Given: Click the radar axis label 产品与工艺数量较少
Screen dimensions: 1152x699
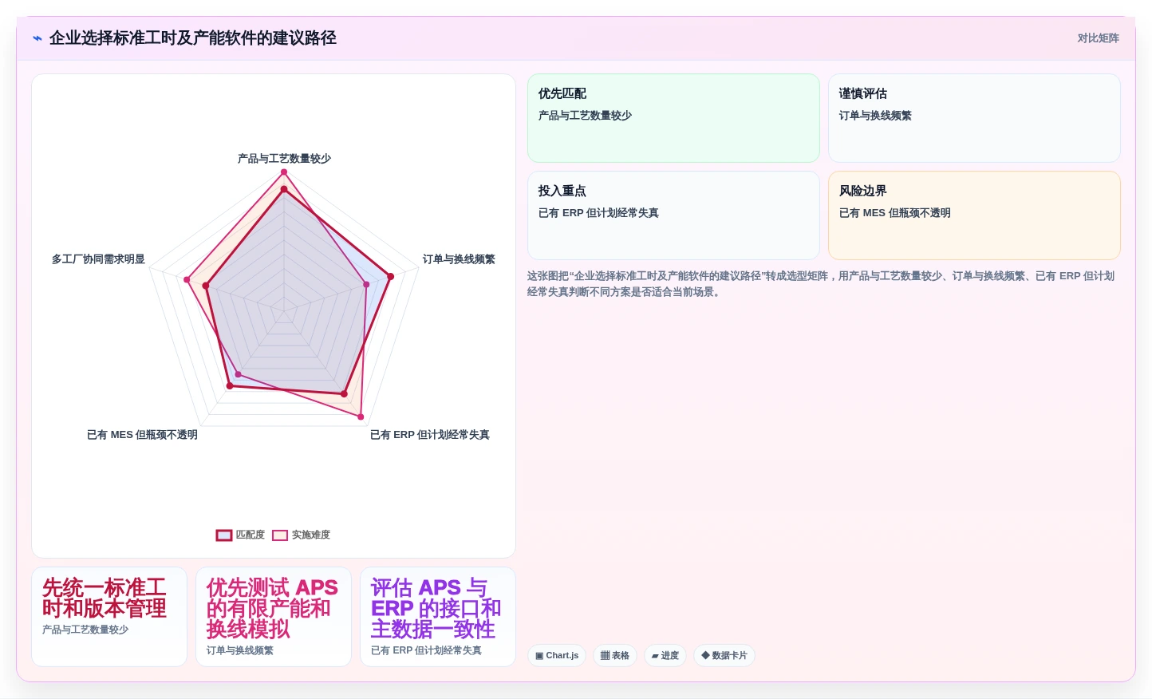Looking at the screenshot, I should (x=284, y=159).
